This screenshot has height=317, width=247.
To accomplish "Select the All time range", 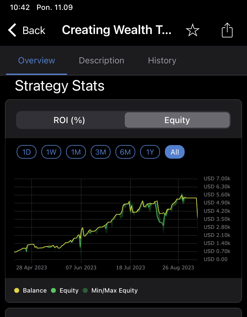I will tap(175, 152).
